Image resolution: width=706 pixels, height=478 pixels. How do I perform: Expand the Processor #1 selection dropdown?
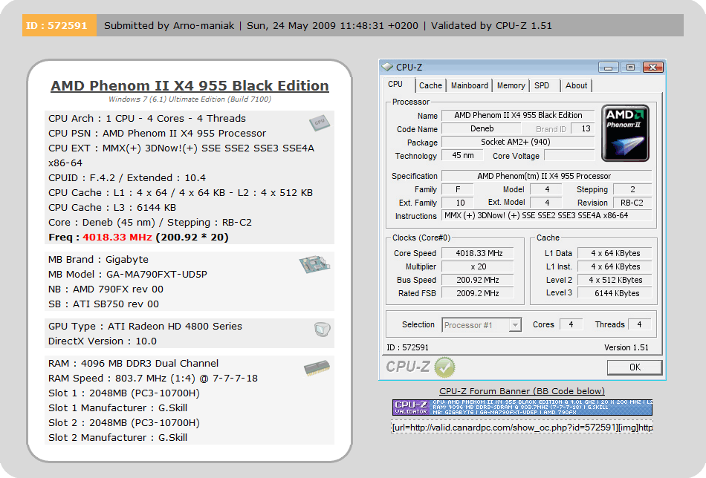click(x=515, y=324)
